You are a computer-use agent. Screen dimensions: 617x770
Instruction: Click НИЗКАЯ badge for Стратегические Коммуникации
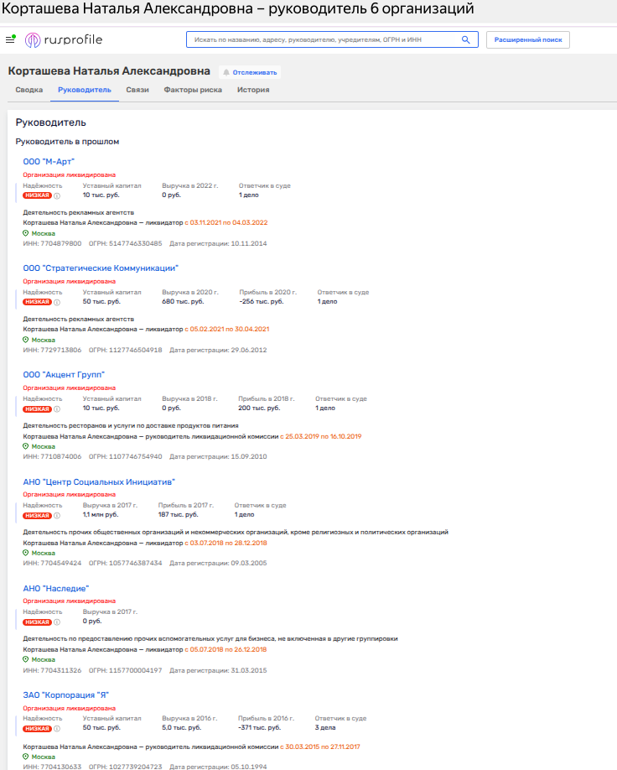(x=37, y=302)
